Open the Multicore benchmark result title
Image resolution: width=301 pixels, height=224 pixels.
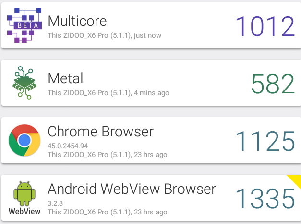click(77, 21)
